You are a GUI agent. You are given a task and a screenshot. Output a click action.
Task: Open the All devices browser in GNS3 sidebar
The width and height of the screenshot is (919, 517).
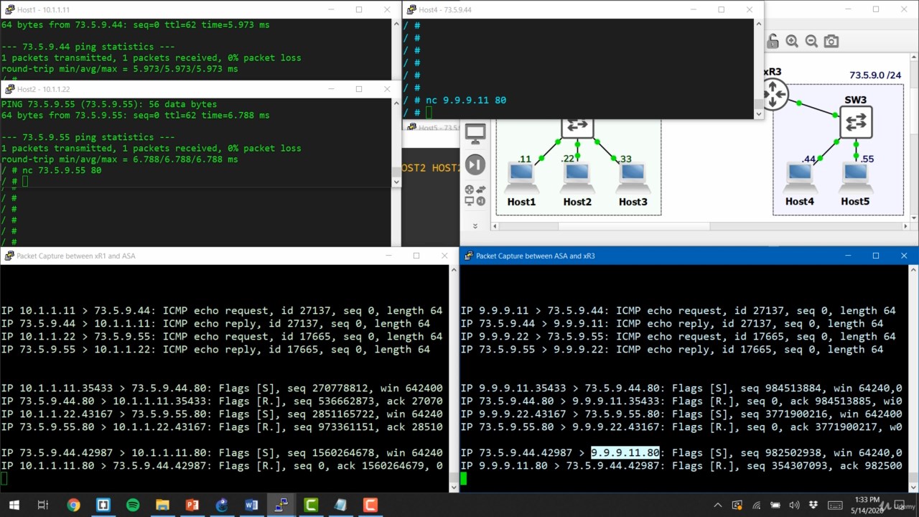pyautogui.click(x=475, y=195)
